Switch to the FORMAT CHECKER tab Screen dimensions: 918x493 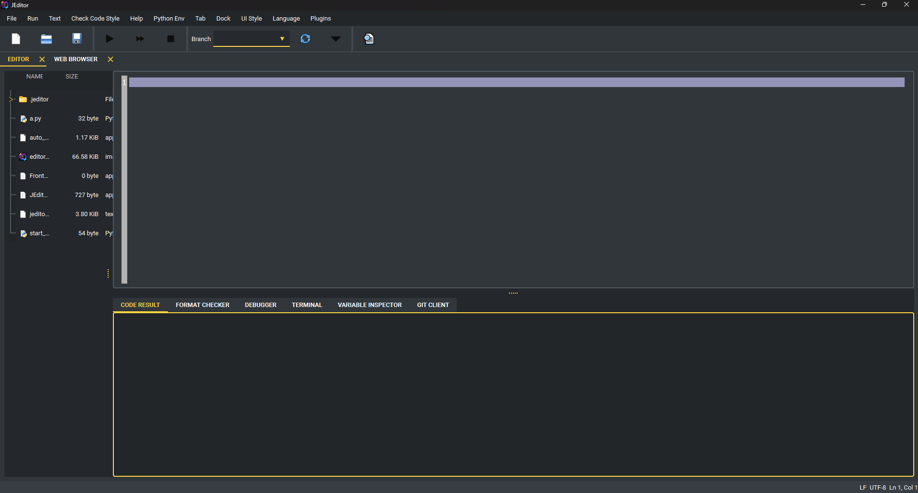pos(202,305)
